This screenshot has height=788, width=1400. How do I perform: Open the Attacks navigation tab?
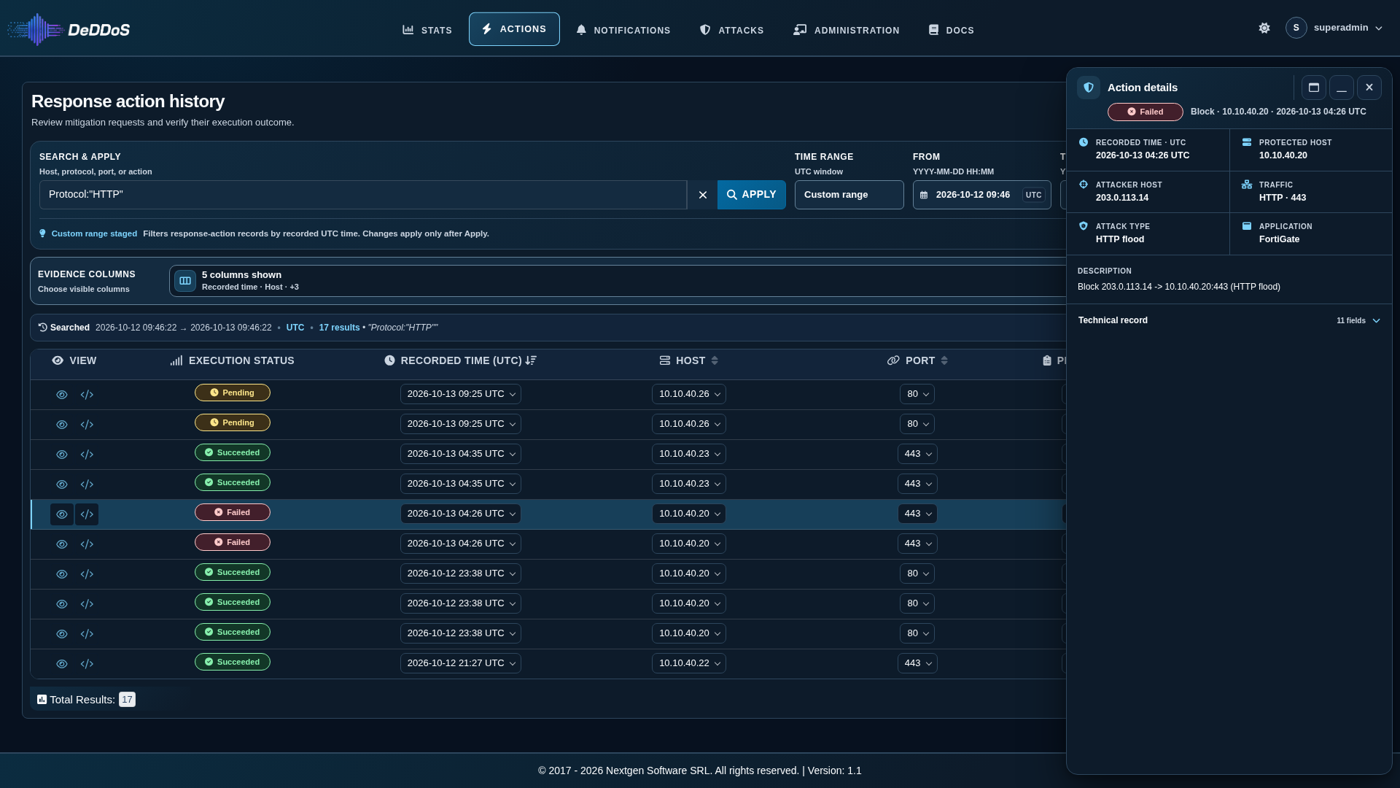click(x=731, y=30)
